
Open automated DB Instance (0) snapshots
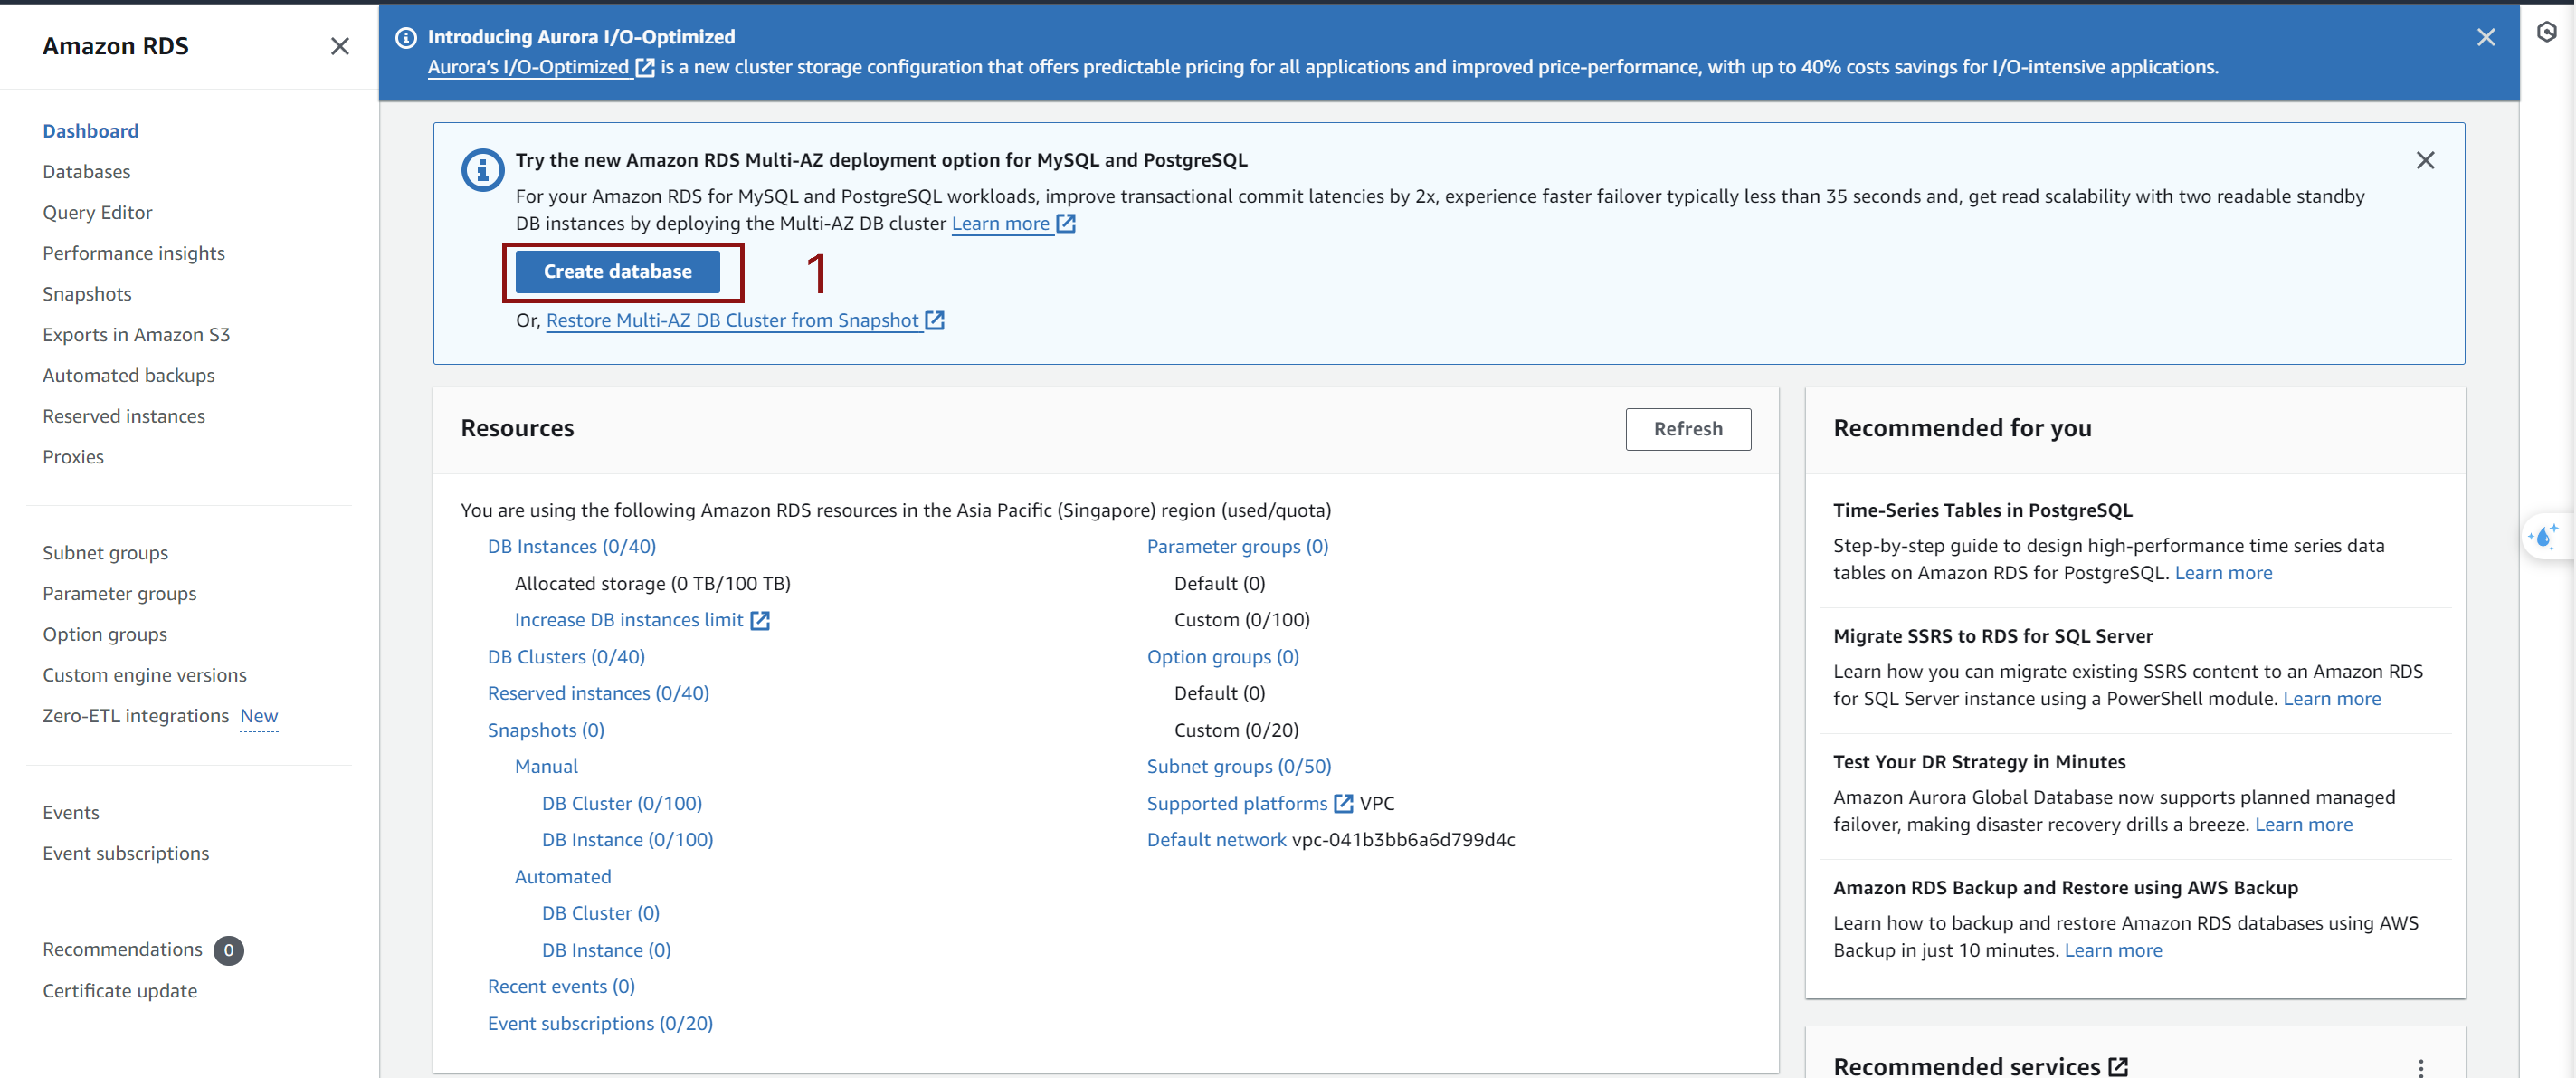coord(606,950)
